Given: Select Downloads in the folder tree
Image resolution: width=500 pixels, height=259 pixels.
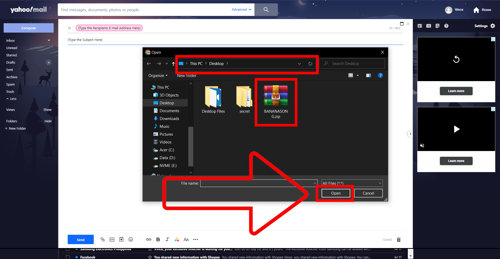Looking at the screenshot, I should 169,119.
